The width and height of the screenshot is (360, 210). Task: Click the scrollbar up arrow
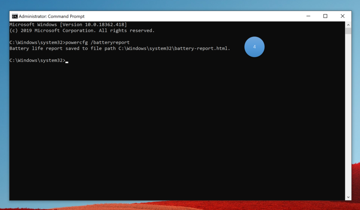348,25
